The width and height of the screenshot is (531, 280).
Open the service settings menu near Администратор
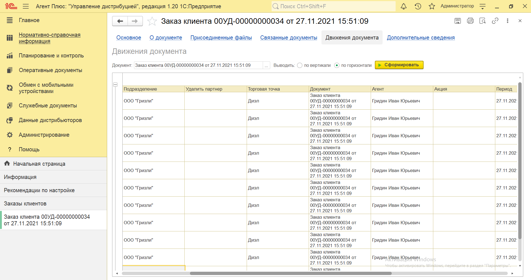click(x=483, y=6)
